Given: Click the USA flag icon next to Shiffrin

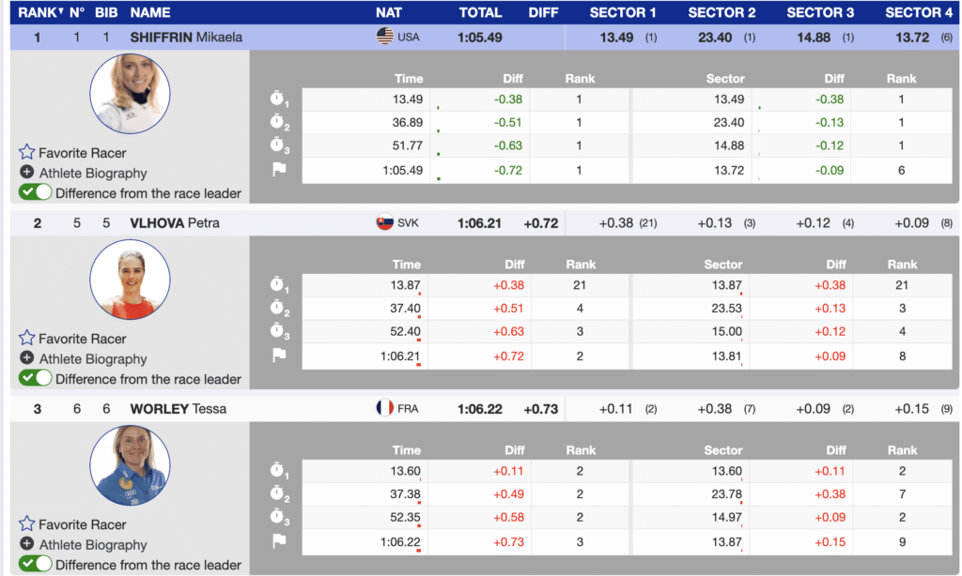Looking at the screenshot, I should 384,37.
